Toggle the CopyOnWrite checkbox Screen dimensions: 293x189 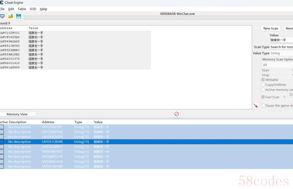tap(263, 85)
